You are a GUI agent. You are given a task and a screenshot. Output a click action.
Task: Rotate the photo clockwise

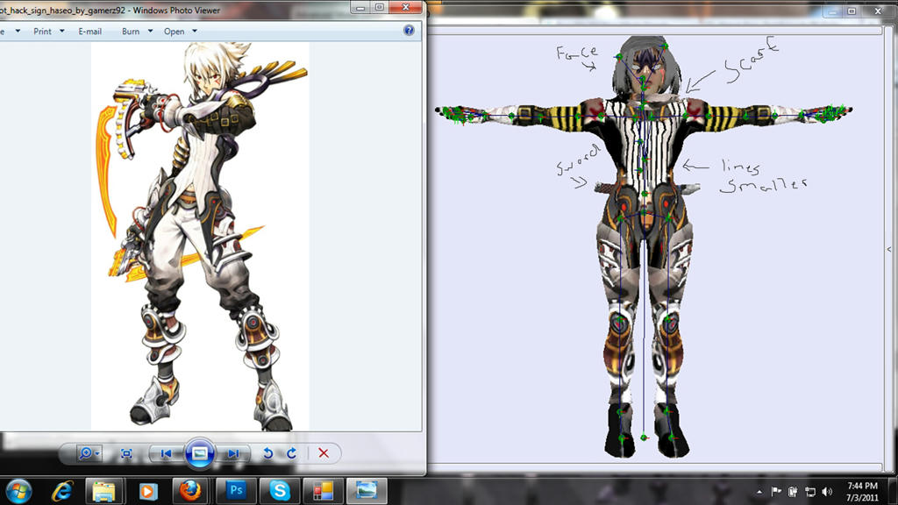(291, 453)
